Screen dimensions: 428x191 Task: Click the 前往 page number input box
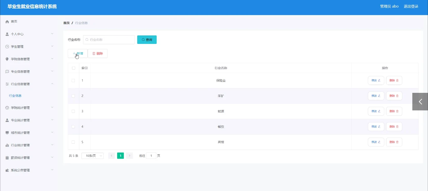[x=151, y=156]
